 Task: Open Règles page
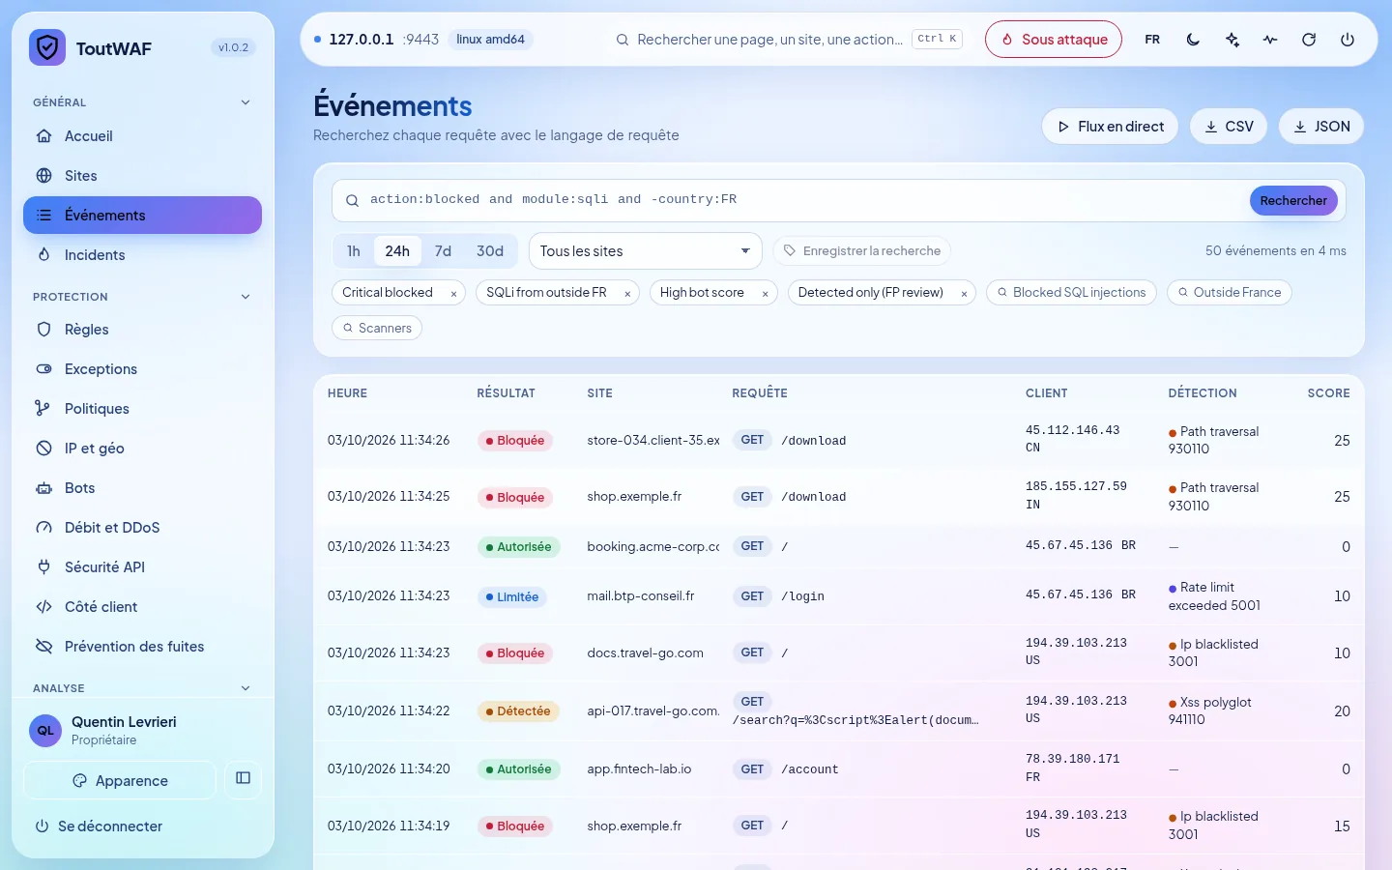[142, 330]
